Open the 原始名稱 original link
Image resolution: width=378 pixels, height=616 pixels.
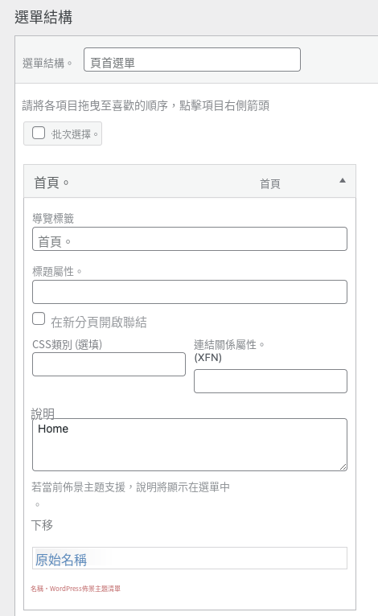coord(61,560)
